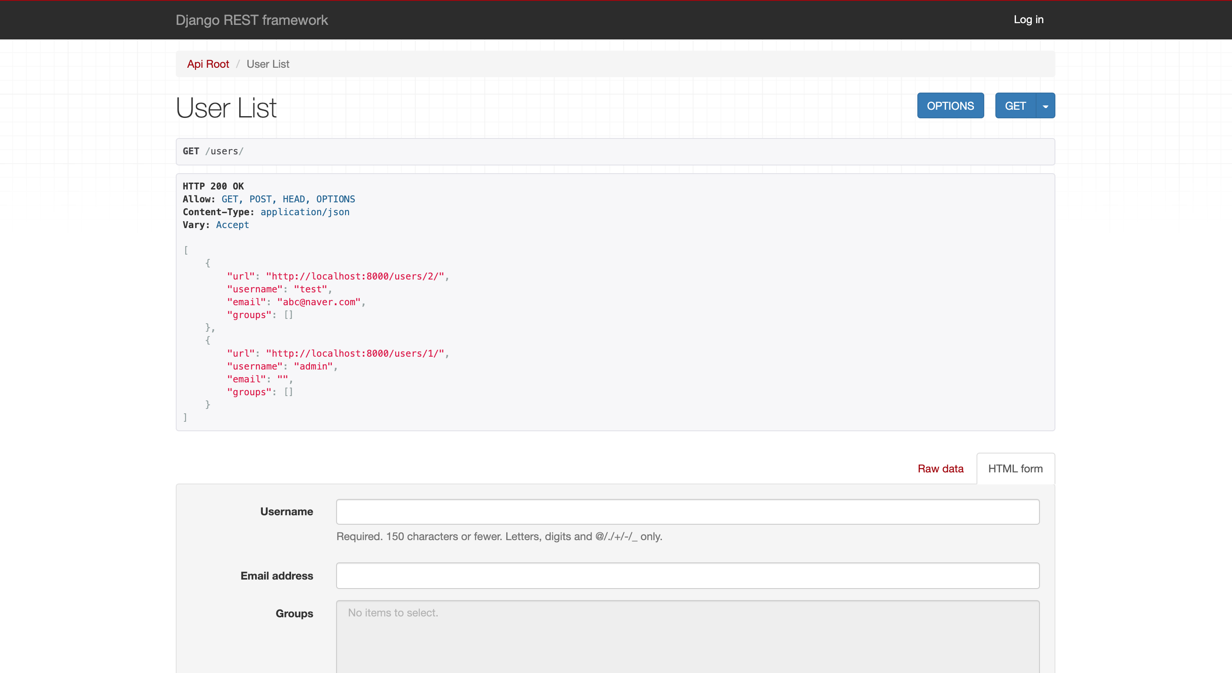Click the Groups multi-select list box
Image resolution: width=1232 pixels, height=673 pixels.
[x=687, y=636]
